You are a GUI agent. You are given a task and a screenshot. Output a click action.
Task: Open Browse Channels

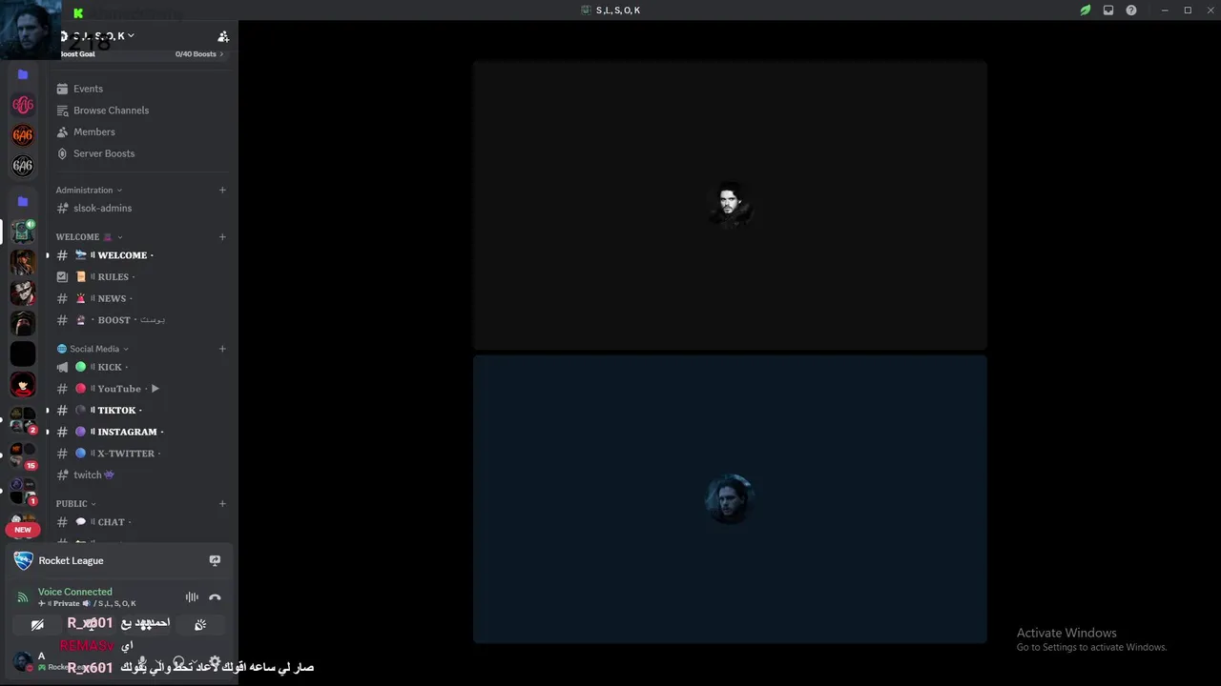coord(141,111)
